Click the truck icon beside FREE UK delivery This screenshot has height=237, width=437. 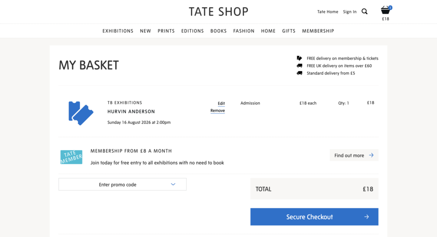299,66
